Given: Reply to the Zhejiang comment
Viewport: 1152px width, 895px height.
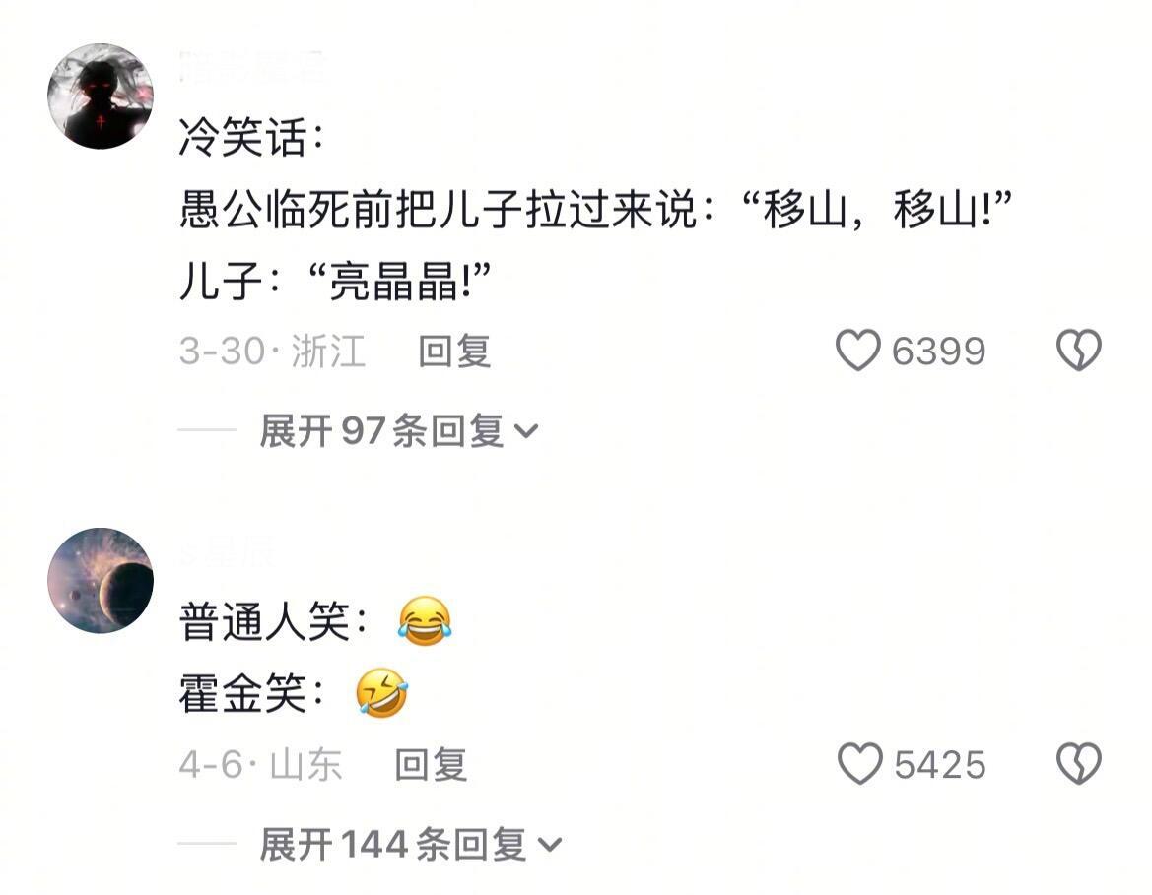Looking at the screenshot, I should pyautogui.click(x=454, y=351).
